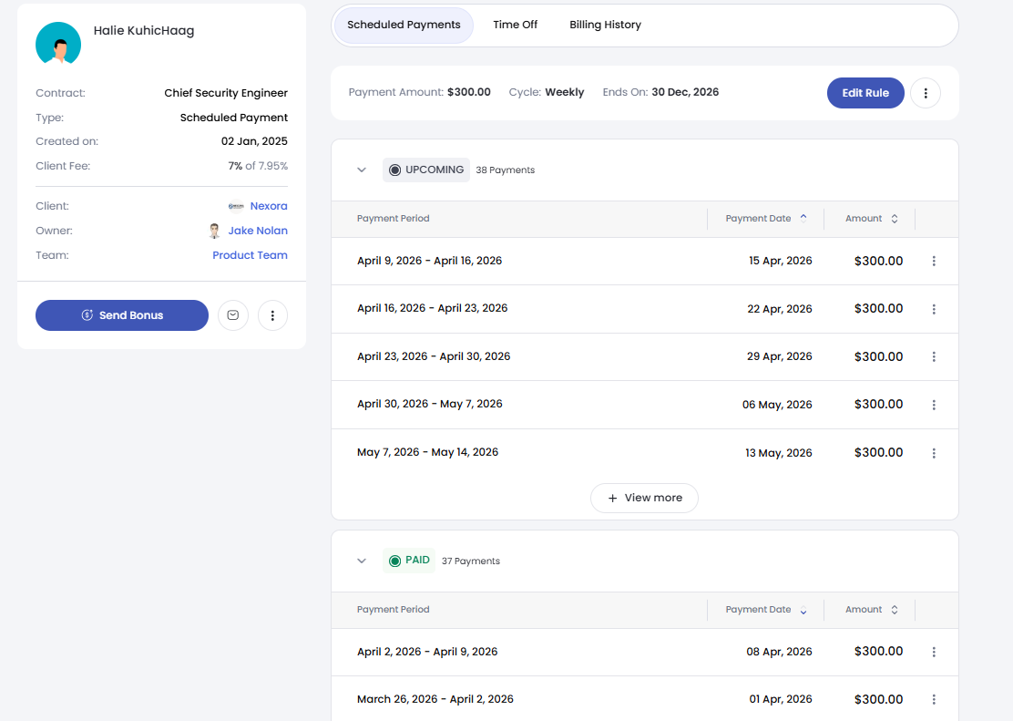The height and width of the screenshot is (721, 1013).
Task: Open row options for the 29 Apr, 2026 payment
Action: point(934,357)
